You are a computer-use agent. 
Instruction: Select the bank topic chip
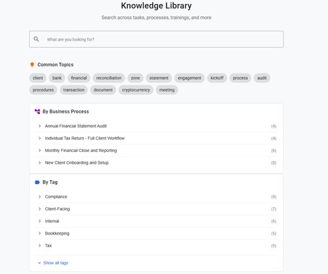[x=57, y=78]
